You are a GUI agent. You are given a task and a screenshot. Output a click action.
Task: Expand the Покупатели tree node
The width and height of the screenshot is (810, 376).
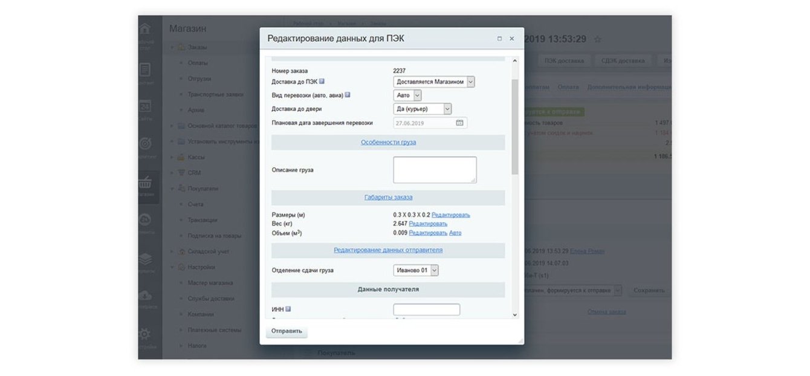click(x=172, y=189)
